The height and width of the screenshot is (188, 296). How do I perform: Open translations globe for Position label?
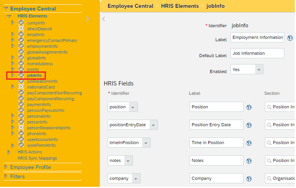[249, 107]
